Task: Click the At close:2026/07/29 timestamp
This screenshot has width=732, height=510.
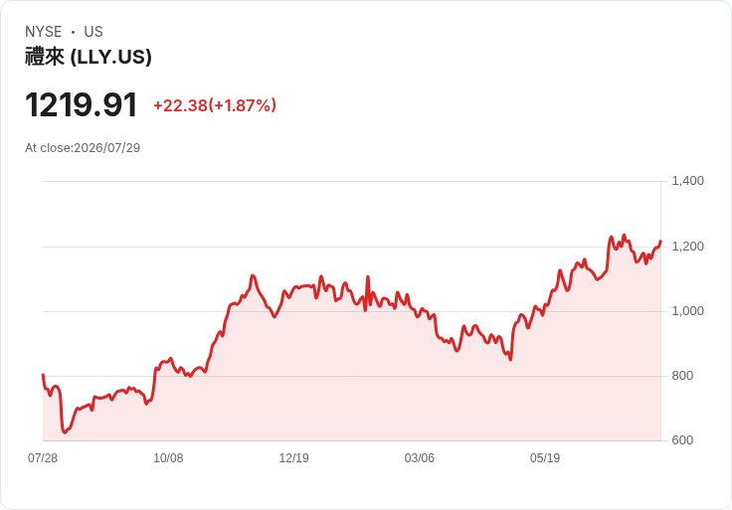Action: coord(83,148)
